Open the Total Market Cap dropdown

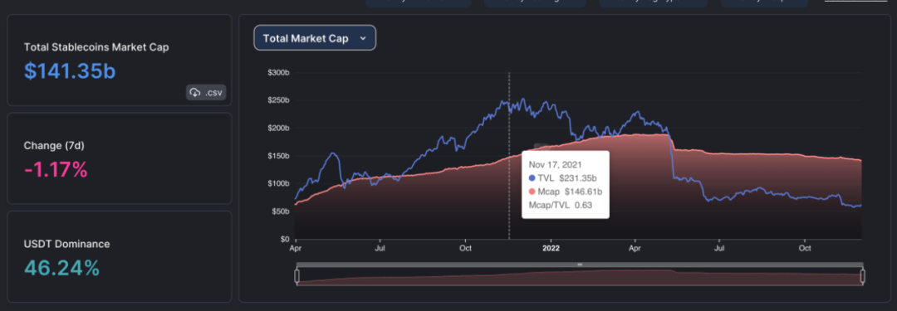pos(315,38)
